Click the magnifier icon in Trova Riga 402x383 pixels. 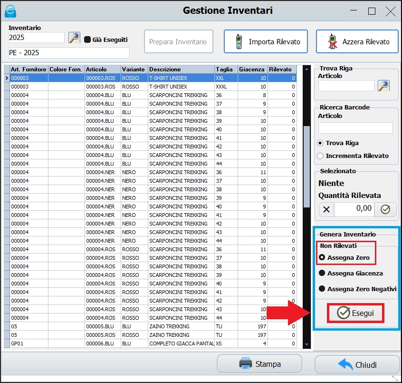383,86
